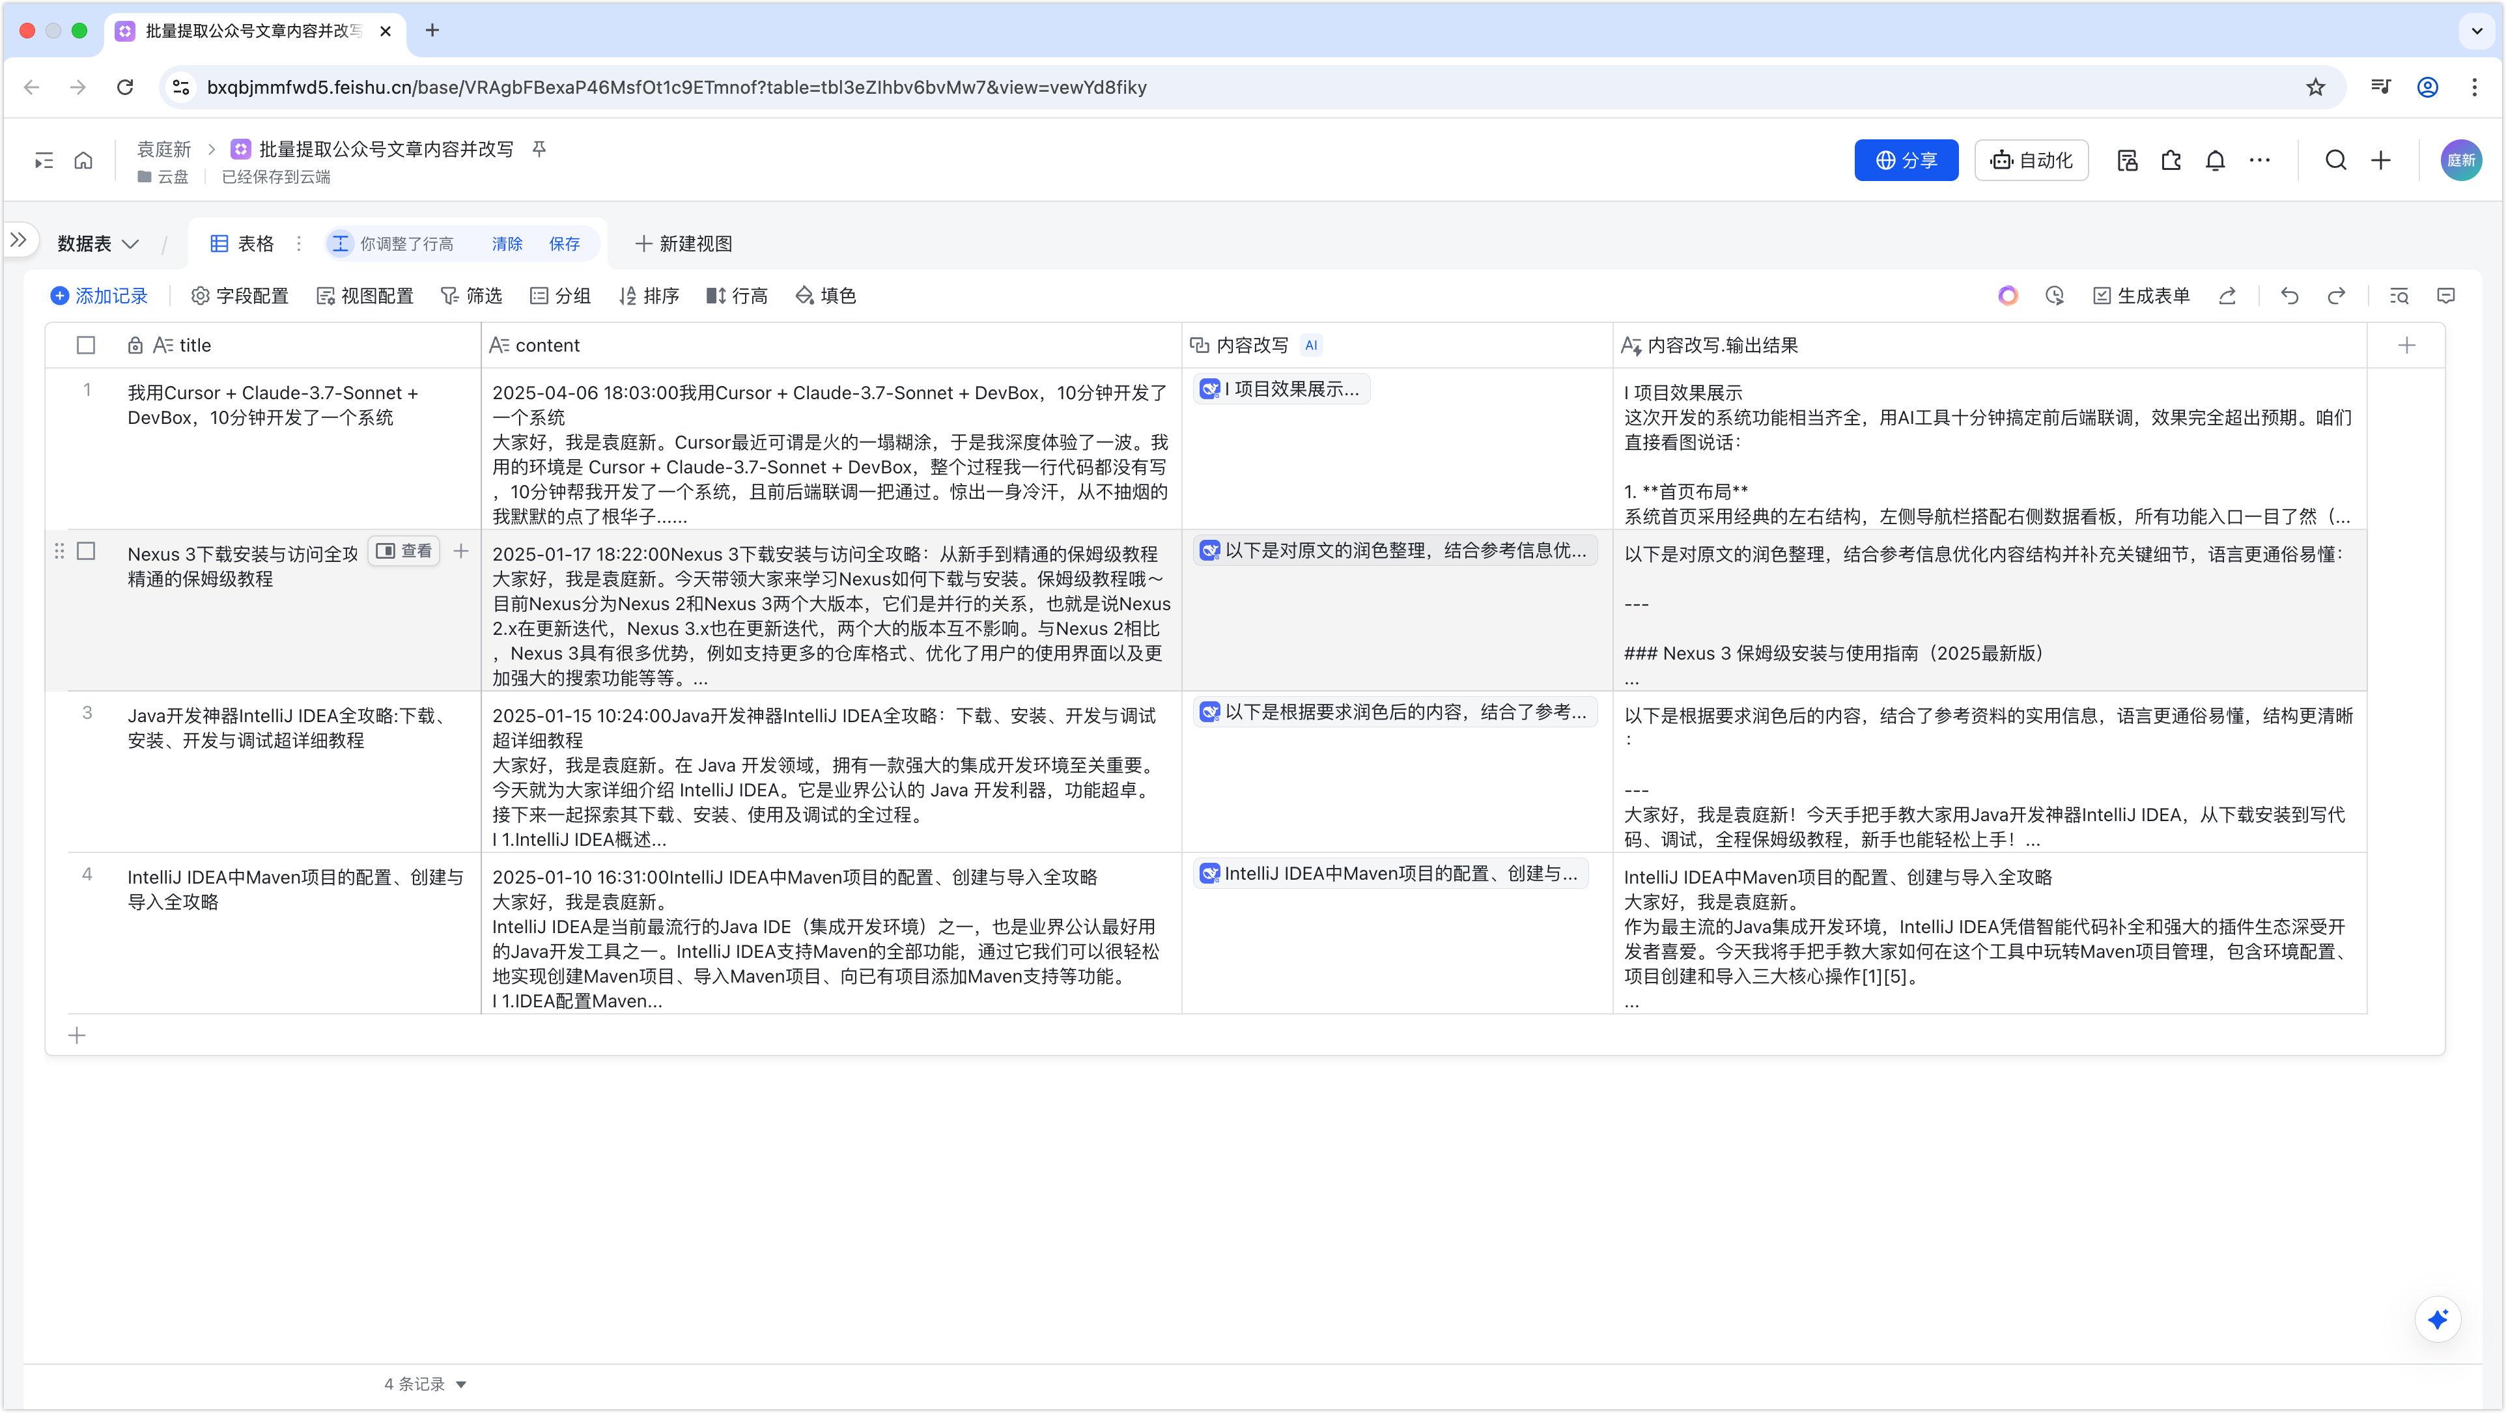Toggle the select-all header checkbox
The width and height of the screenshot is (2506, 1413).
click(85, 345)
